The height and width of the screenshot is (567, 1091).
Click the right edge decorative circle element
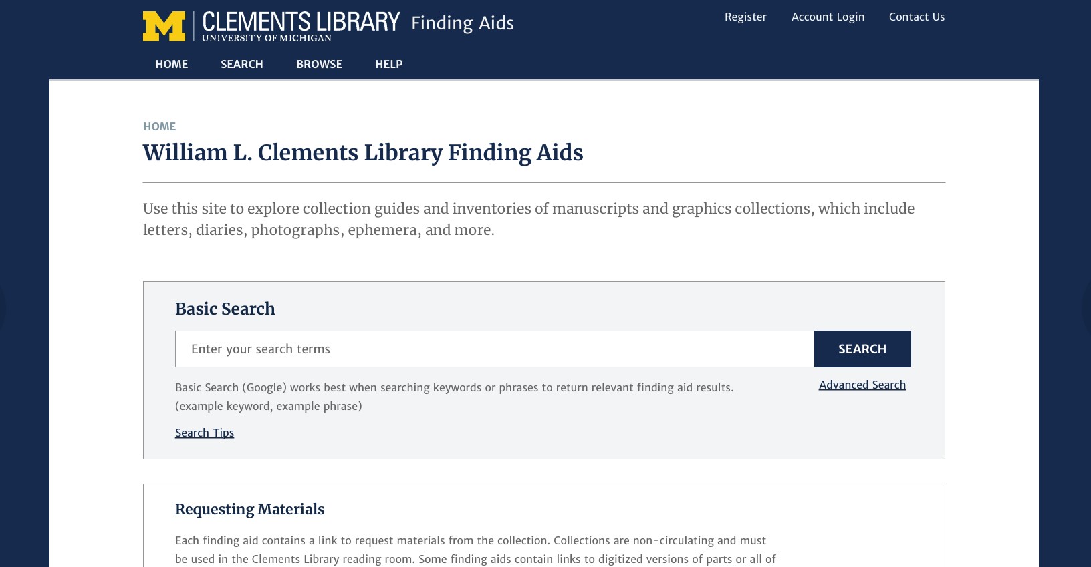coord(1086,309)
